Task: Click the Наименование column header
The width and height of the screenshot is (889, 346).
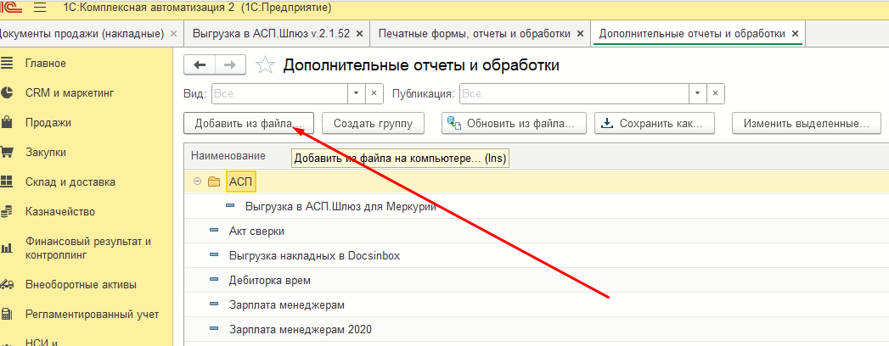Action: pos(228,156)
